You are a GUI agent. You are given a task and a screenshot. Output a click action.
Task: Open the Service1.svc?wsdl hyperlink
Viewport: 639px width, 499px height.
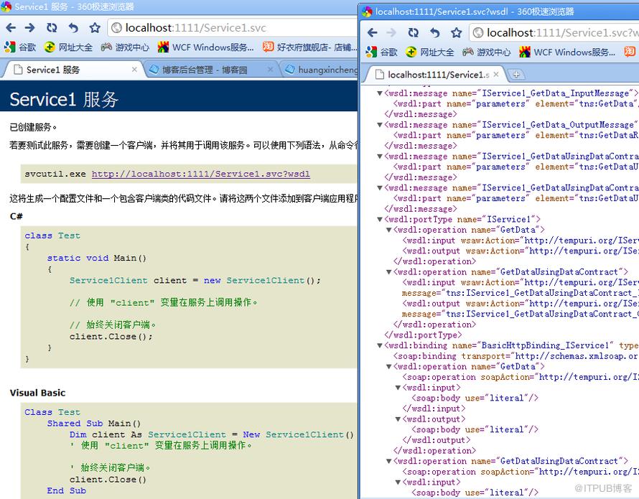pos(200,174)
